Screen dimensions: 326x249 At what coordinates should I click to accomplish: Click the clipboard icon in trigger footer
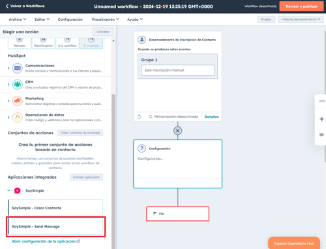tap(139, 117)
